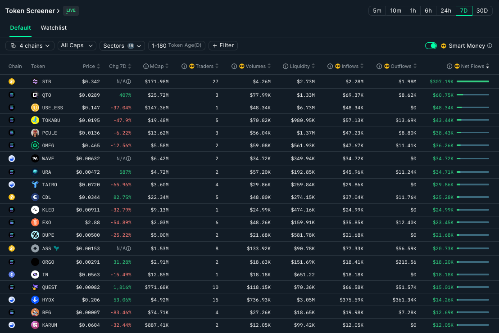Click the chain icon in the STBL row

[12, 82]
